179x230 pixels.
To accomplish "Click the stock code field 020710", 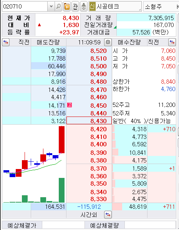I will pyautogui.click(x=25, y=7).
